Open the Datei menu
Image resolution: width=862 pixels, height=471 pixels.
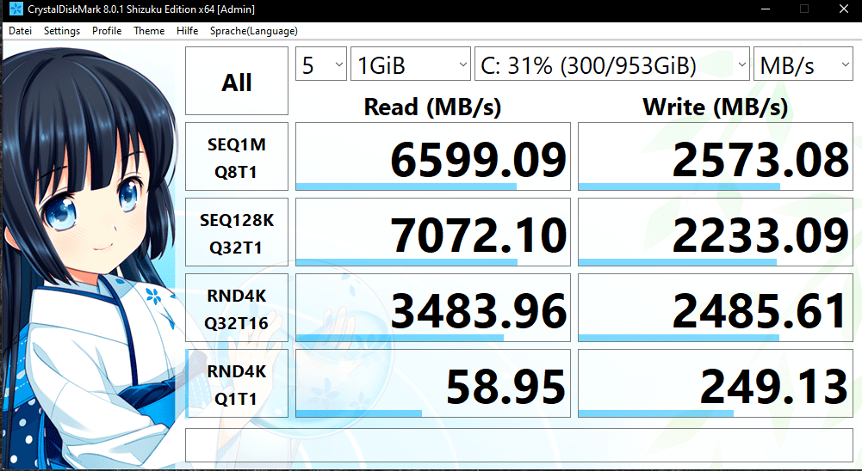coord(21,31)
